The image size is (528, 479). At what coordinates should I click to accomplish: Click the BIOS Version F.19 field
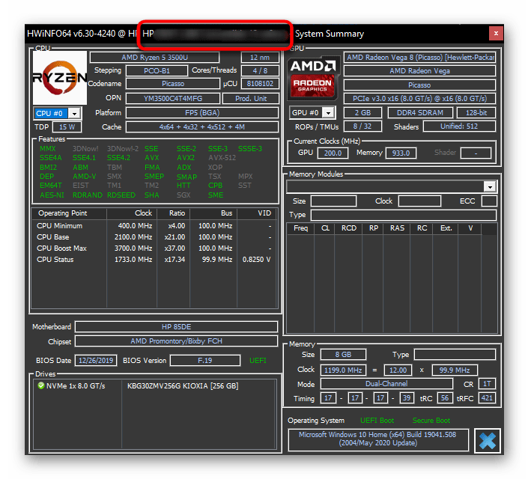204,361
